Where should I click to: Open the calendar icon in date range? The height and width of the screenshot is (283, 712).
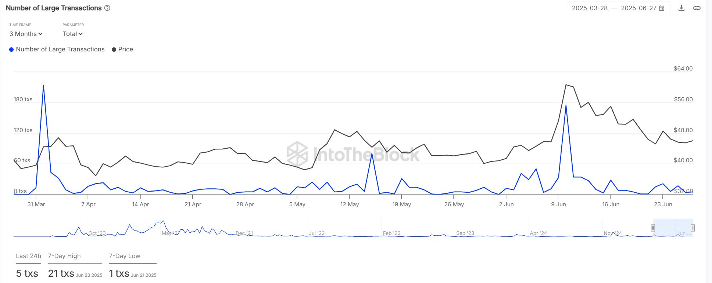coord(662,8)
